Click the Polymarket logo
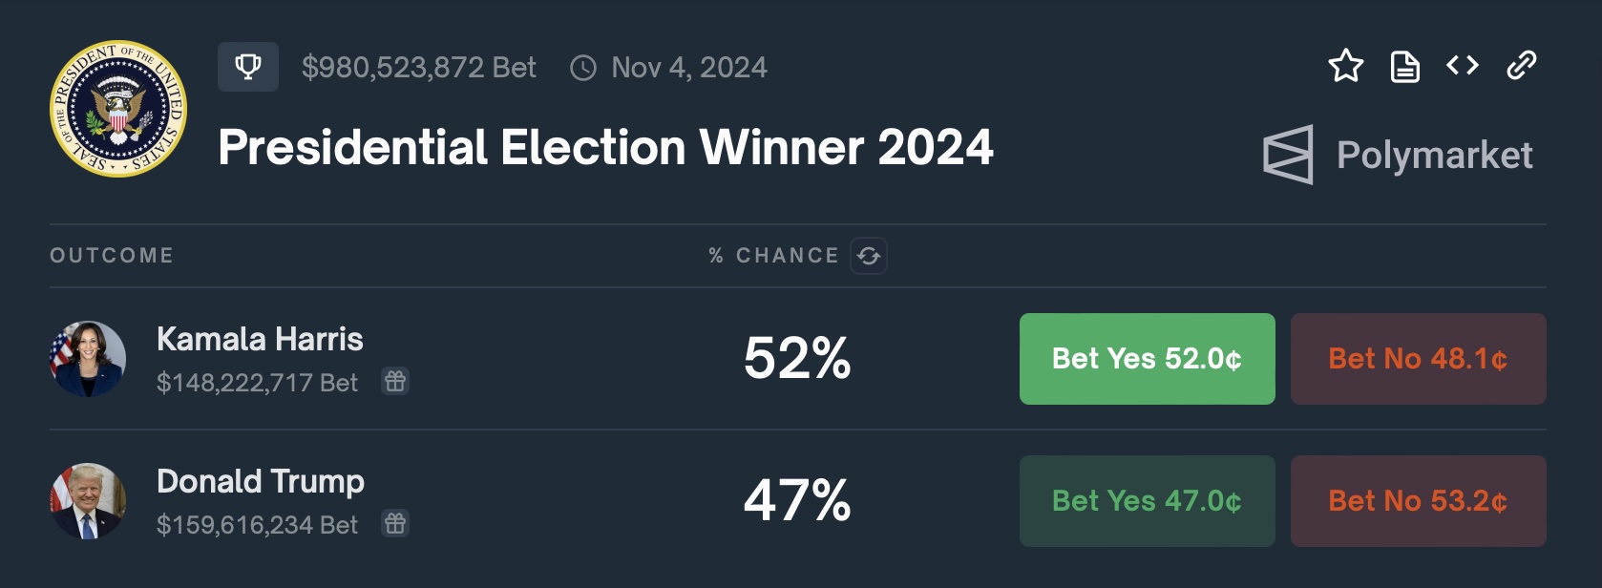1602x588 pixels. click(x=1398, y=155)
